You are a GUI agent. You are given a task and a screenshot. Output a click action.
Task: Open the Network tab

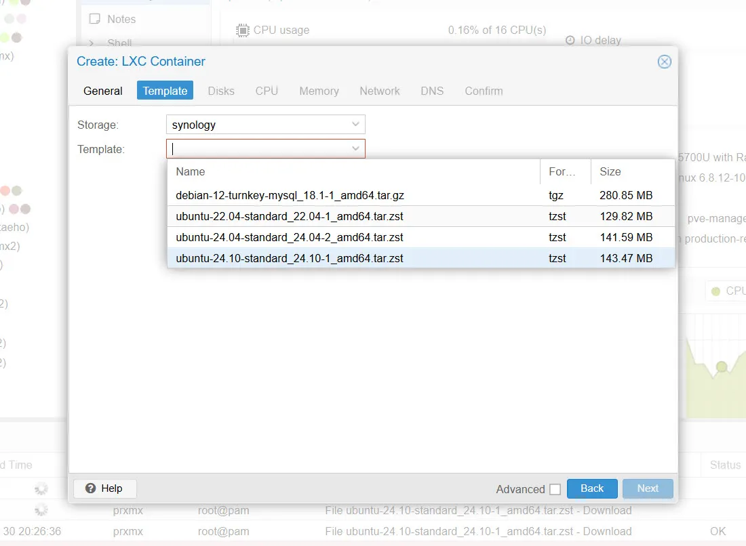pyautogui.click(x=379, y=91)
